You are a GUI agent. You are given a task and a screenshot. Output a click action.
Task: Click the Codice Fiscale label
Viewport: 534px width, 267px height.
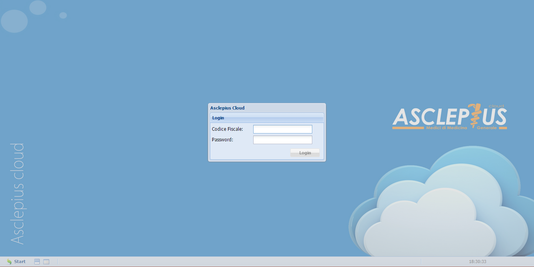227,129
